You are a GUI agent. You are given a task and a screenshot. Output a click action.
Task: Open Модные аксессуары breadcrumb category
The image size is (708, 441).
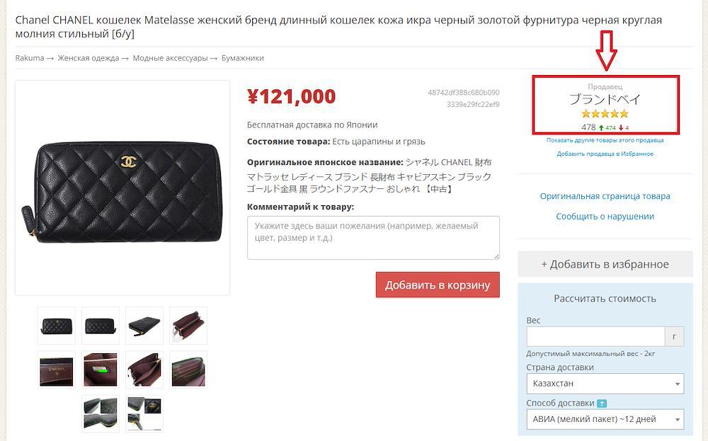click(170, 58)
